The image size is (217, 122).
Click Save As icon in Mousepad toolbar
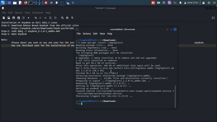coord(19,18)
